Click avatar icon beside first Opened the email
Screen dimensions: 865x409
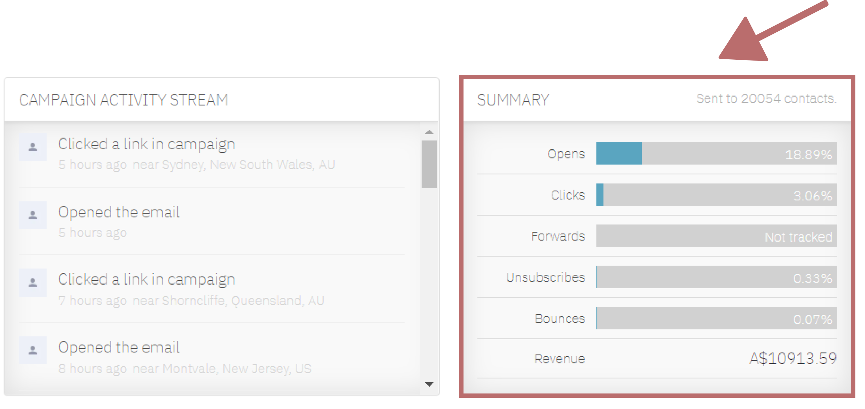(x=33, y=215)
